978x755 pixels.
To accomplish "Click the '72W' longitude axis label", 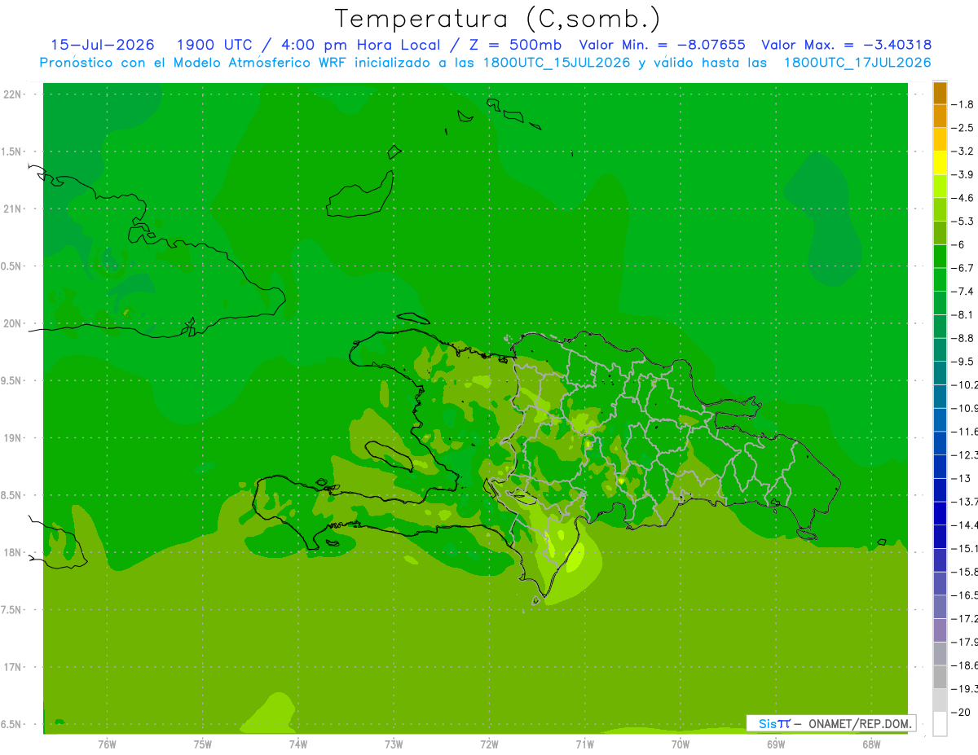I will coord(489,744).
